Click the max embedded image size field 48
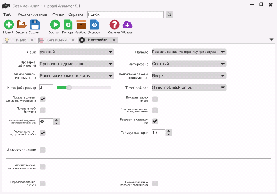This screenshot has width=277, height=194. 46,122
